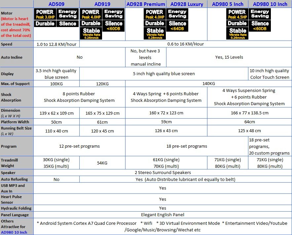Click the AD919 column header
This screenshot has height=235, width=292.
pos(102,4)
